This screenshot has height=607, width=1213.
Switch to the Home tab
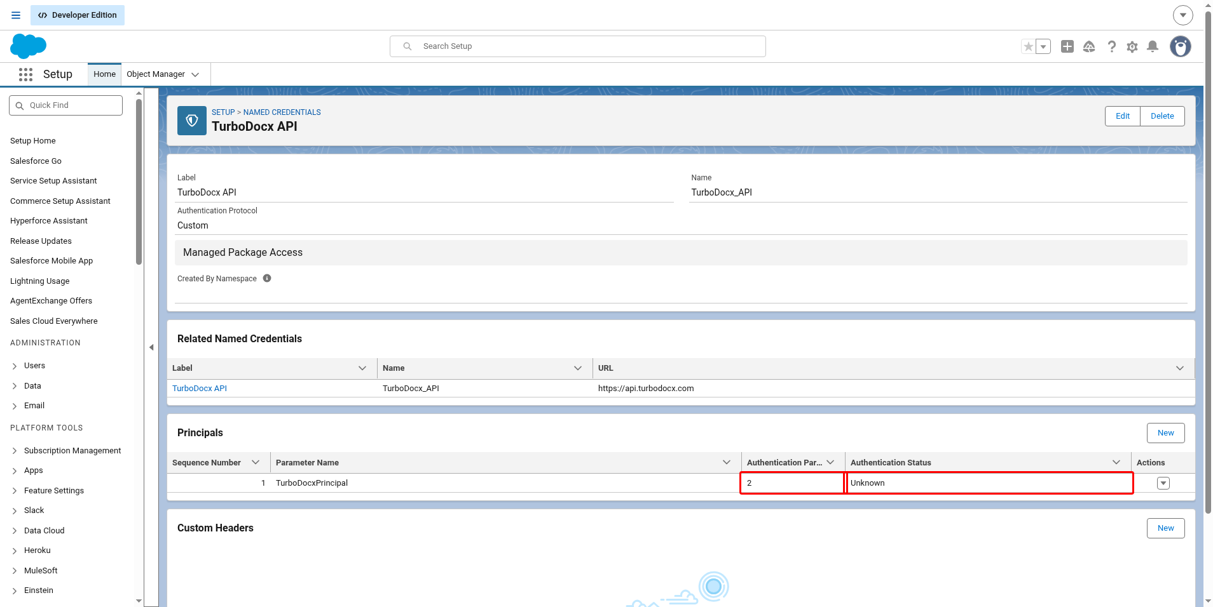(104, 74)
